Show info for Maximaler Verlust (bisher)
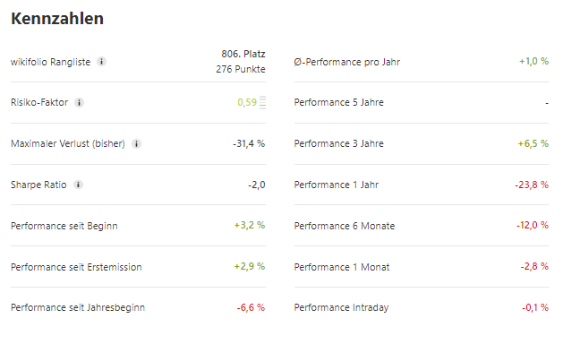 coord(136,143)
